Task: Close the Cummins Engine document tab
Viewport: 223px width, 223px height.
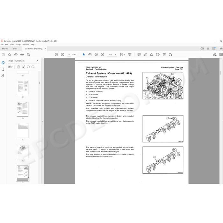Action: 45,49
